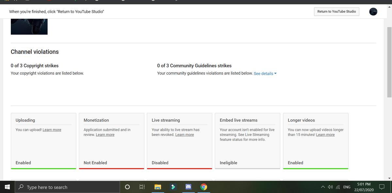Click the 'Your copyright violations are listed below' text
This screenshot has height=193, width=392.
tap(47, 73)
